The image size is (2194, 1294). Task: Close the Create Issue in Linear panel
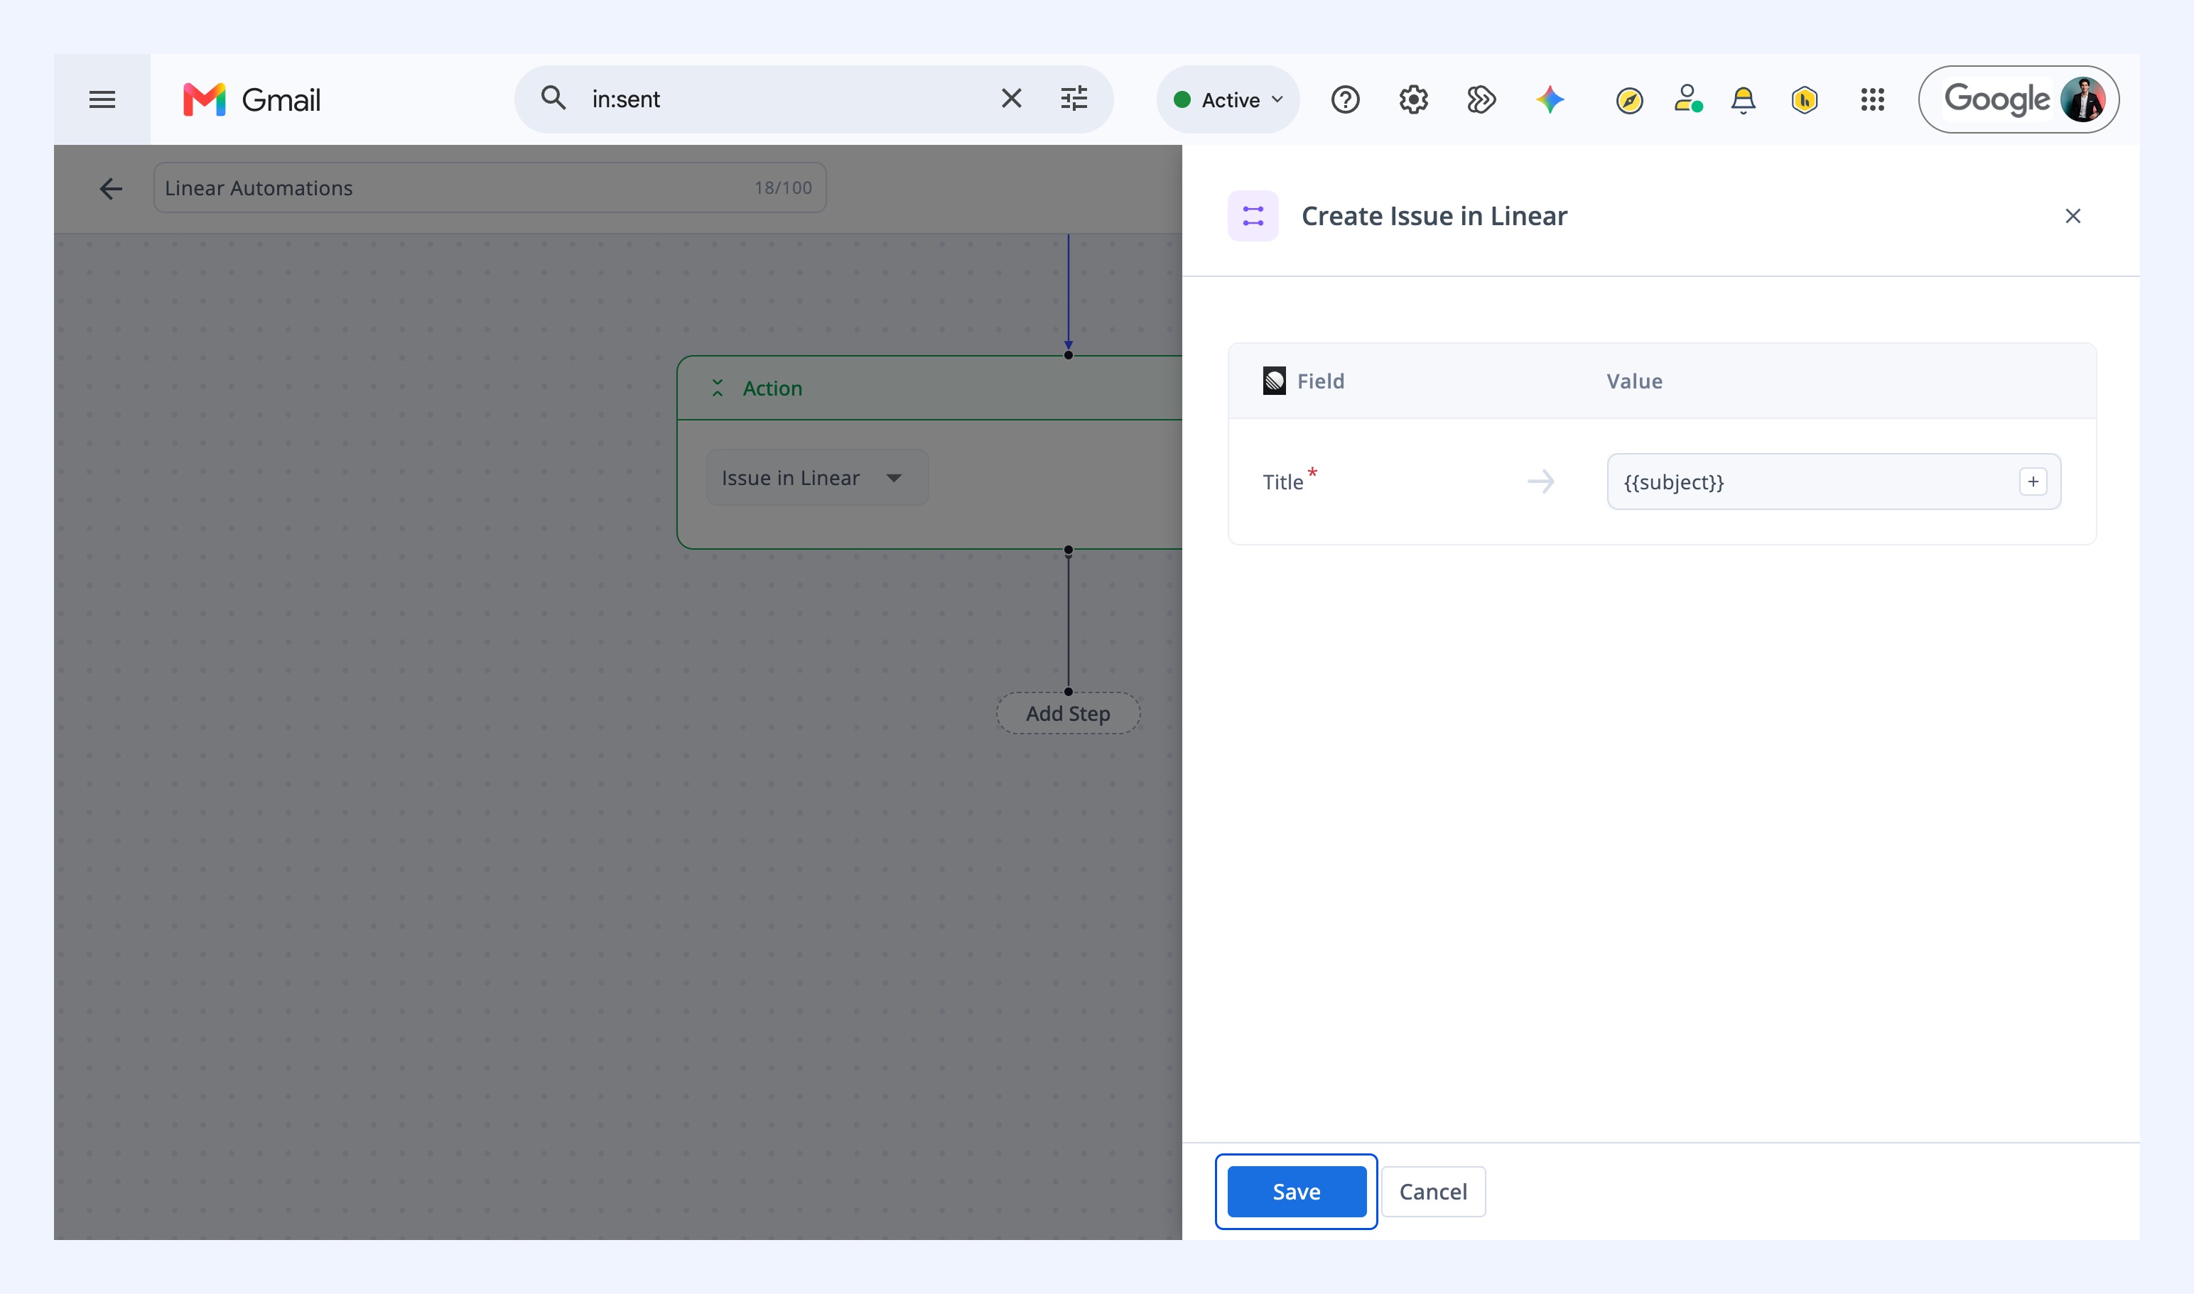tap(2073, 216)
